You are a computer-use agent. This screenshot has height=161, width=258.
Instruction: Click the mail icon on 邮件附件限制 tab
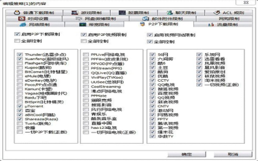(145, 19)
